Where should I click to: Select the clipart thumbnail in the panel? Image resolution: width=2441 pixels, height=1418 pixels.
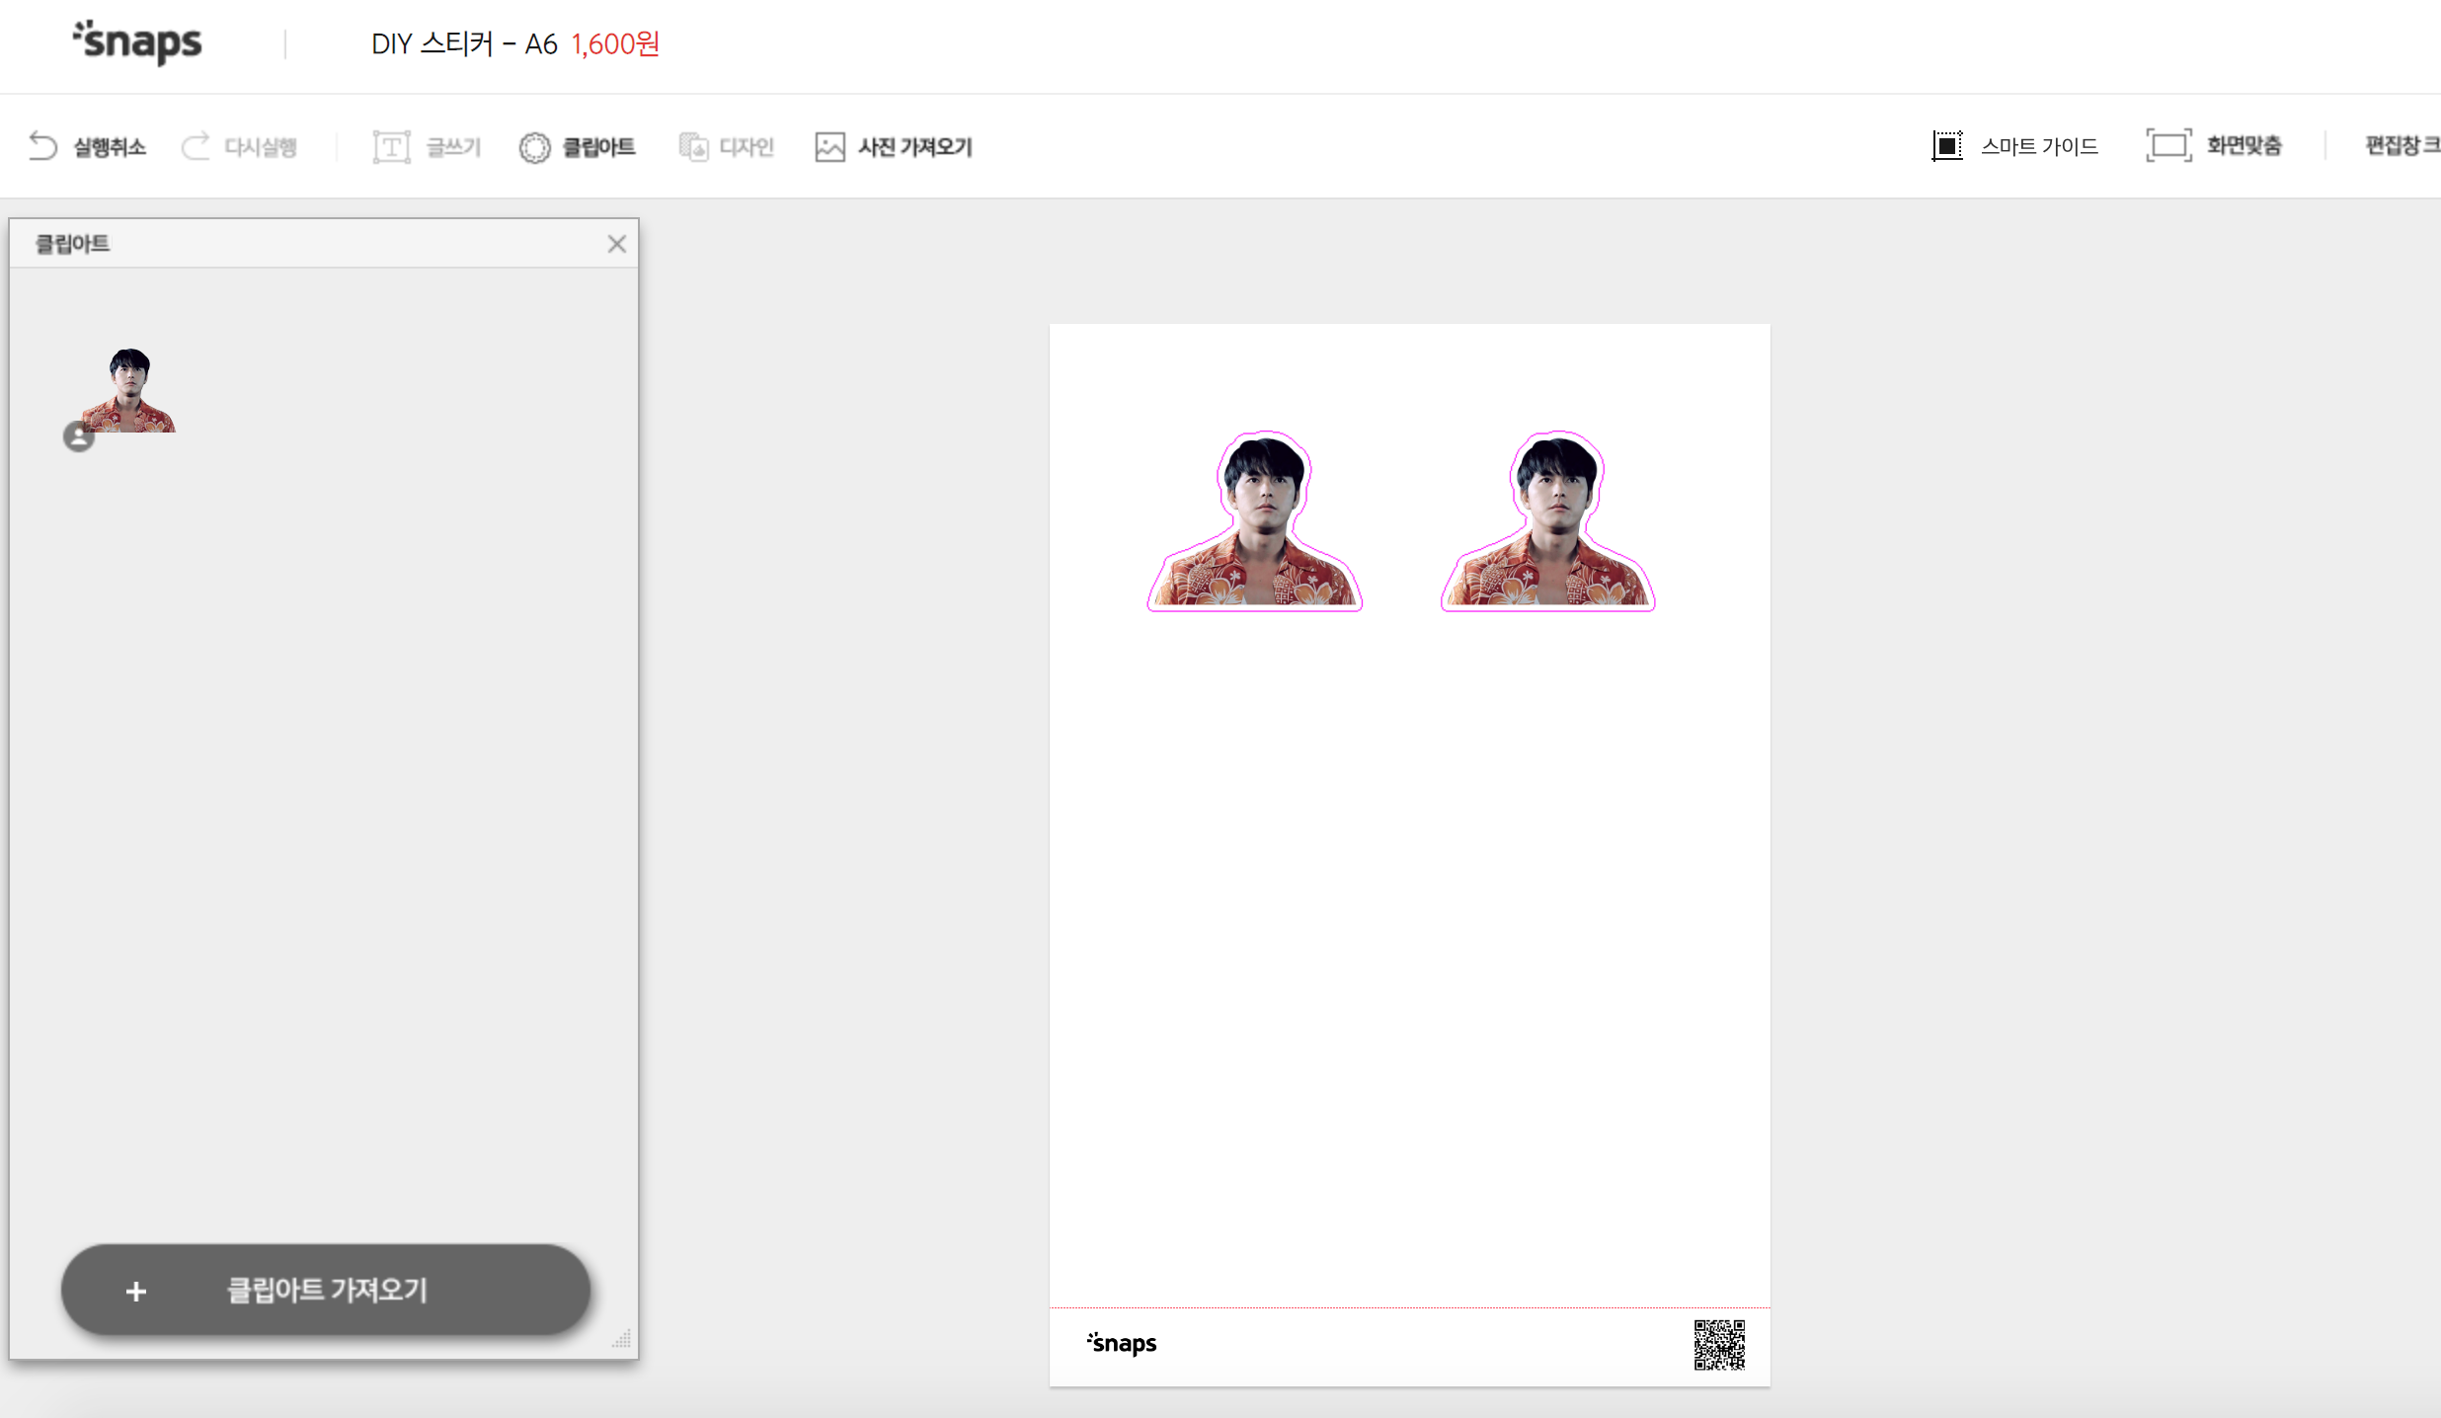pos(129,391)
